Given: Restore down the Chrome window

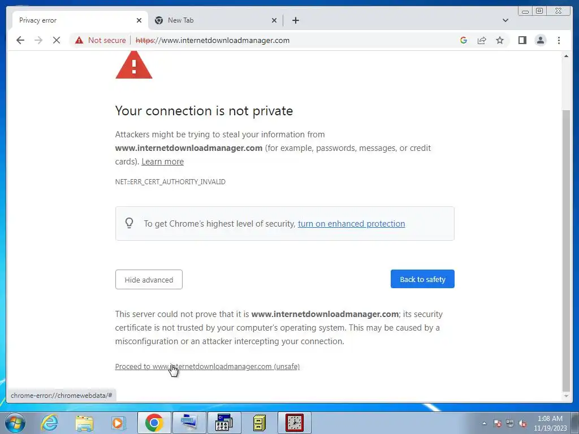Looking at the screenshot, I should 539,11.
